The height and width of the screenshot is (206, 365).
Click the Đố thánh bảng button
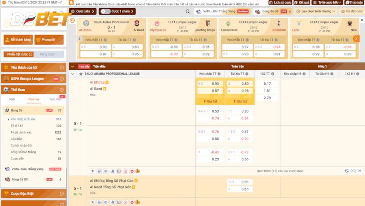[x=18, y=40]
